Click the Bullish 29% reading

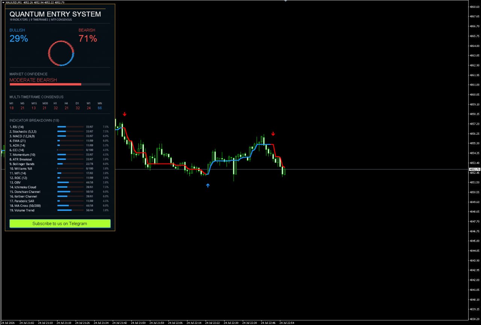(19, 39)
